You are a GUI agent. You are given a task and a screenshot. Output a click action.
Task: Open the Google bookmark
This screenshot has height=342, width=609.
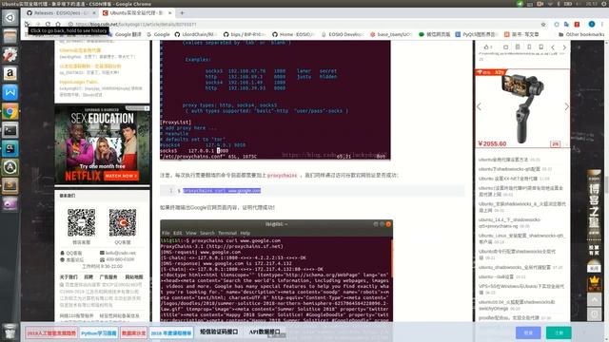[x=158, y=34]
